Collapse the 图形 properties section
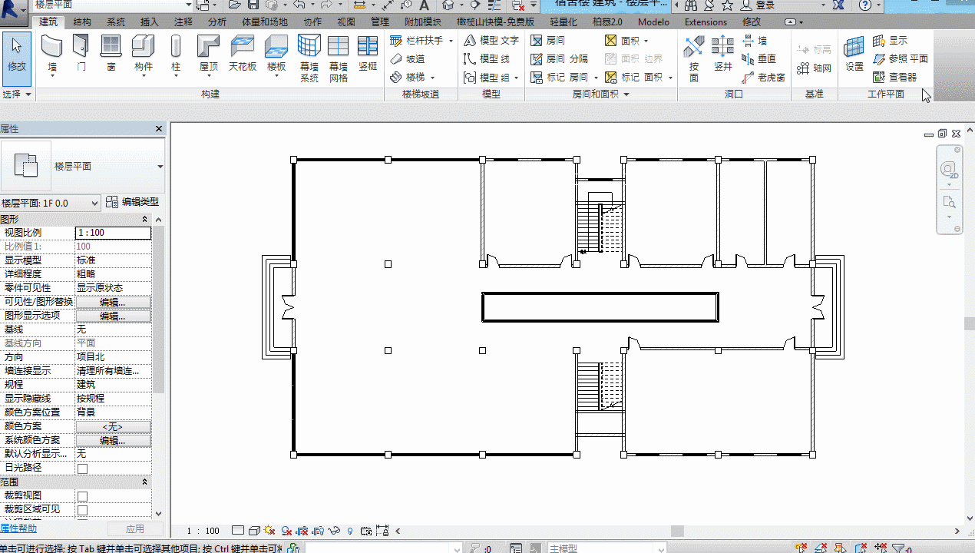Screen dimensions: 975x553 click(x=145, y=220)
